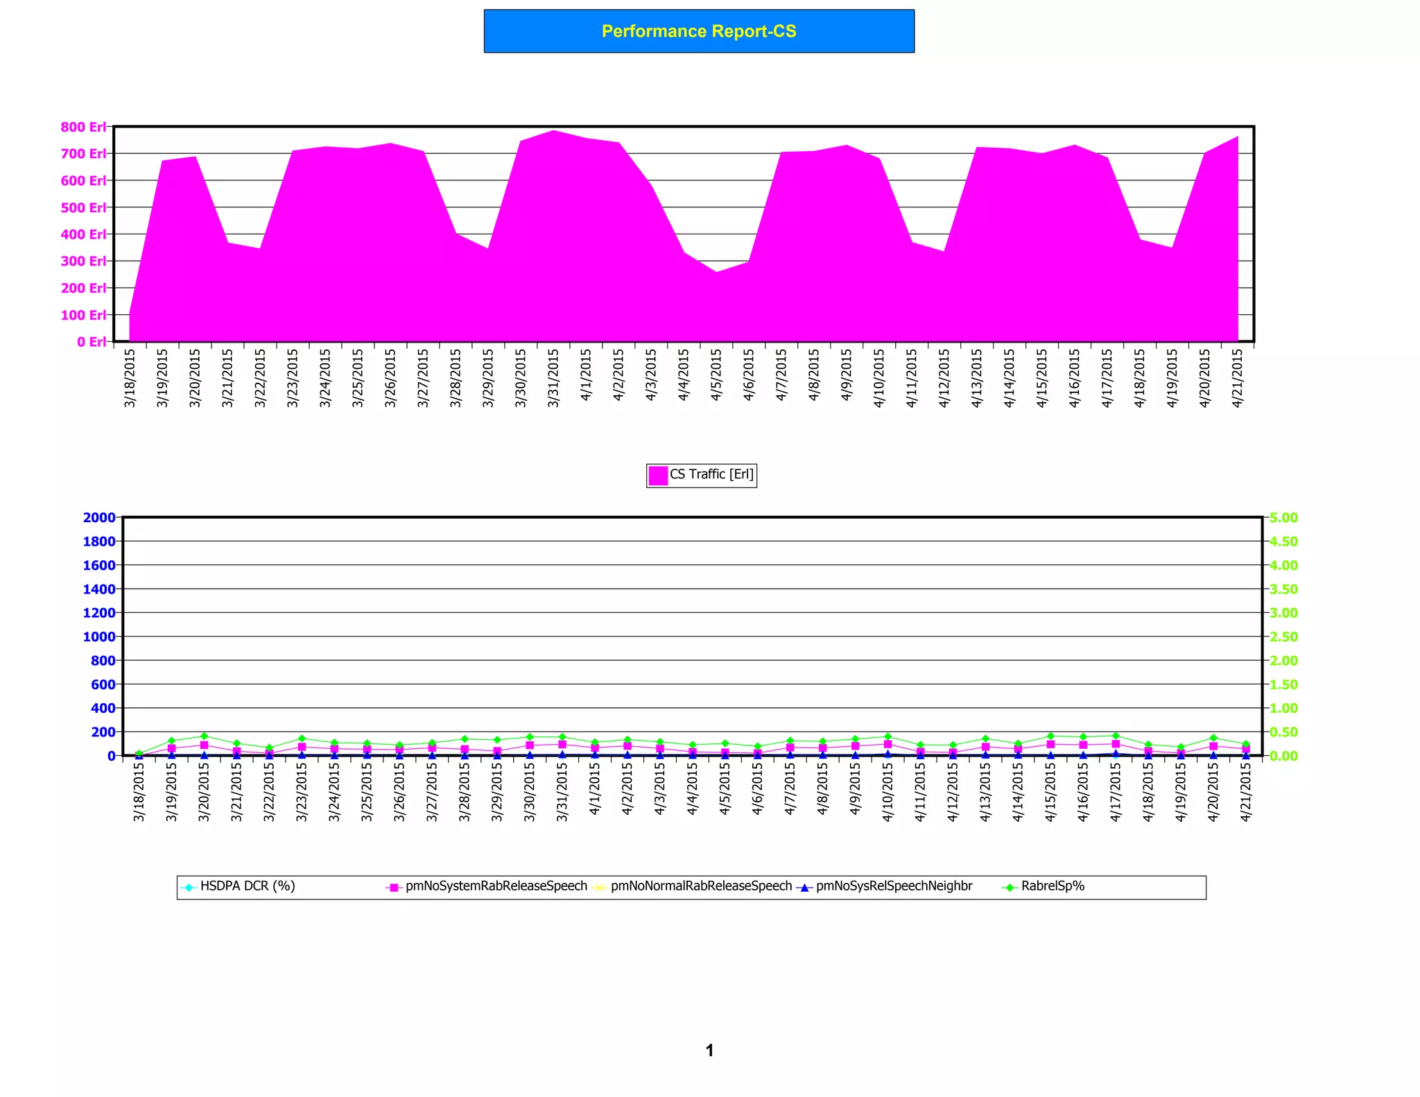Click 3/31/2015 on the top chart axis

point(553,378)
